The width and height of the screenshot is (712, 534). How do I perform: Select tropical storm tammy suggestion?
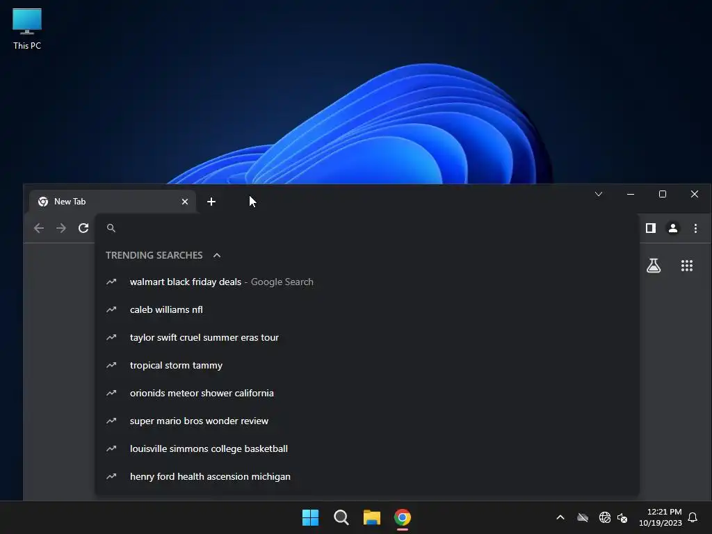coord(367,365)
